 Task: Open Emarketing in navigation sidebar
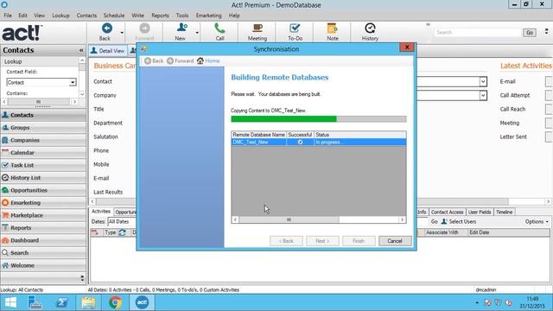click(x=43, y=203)
